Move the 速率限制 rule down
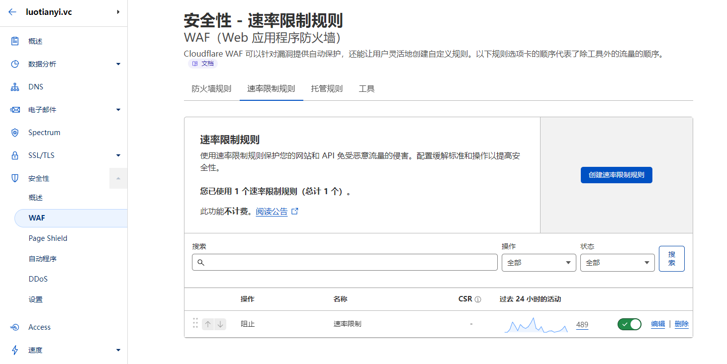 220,324
